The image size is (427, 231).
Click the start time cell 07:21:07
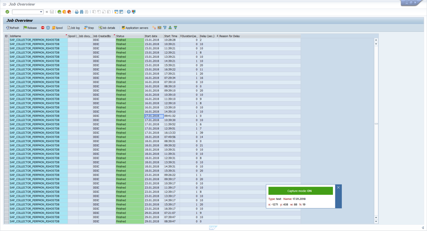(171, 213)
